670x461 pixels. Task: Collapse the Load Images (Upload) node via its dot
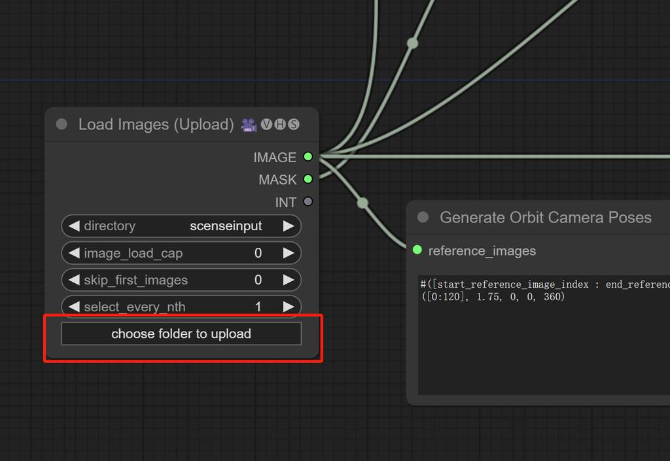point(62,124)
